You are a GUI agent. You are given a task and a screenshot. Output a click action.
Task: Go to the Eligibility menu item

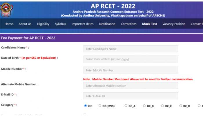click(43, 24)
